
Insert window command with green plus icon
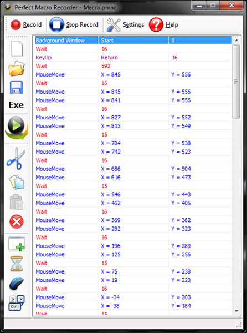click(17, 244)
